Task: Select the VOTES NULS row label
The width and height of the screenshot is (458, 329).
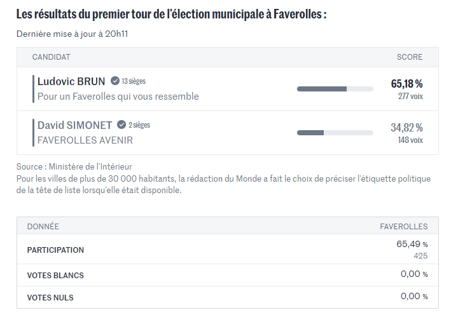Action: click(x=50, y=298)
